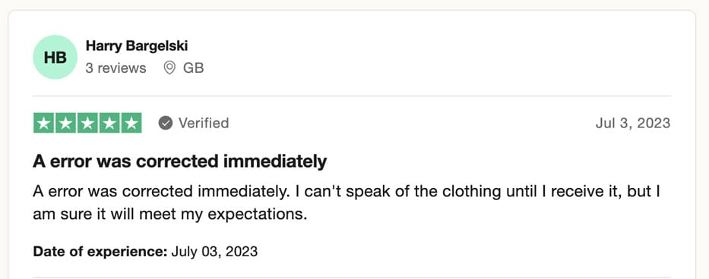Open the '3 reviews' link

(116, 68)
